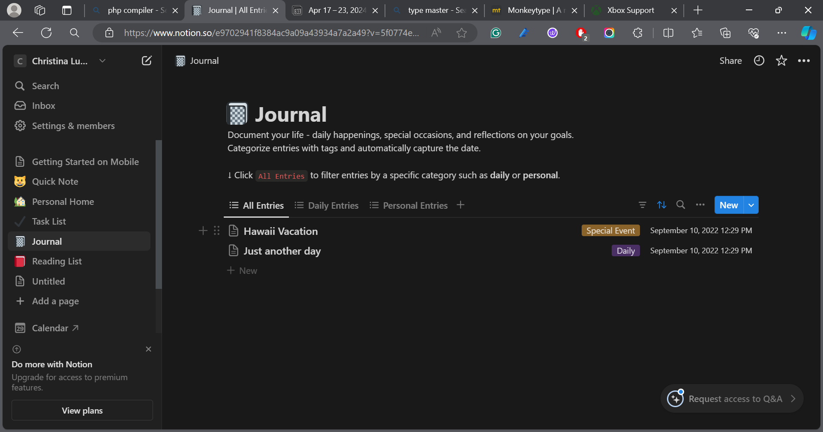This screenshot has height=432, width=823.
Task: Open search within the Journal database
Action: pyautogui.click(x=680, y=205)
